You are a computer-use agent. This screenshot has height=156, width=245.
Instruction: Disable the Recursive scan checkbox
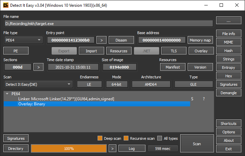tap(125, 138)
